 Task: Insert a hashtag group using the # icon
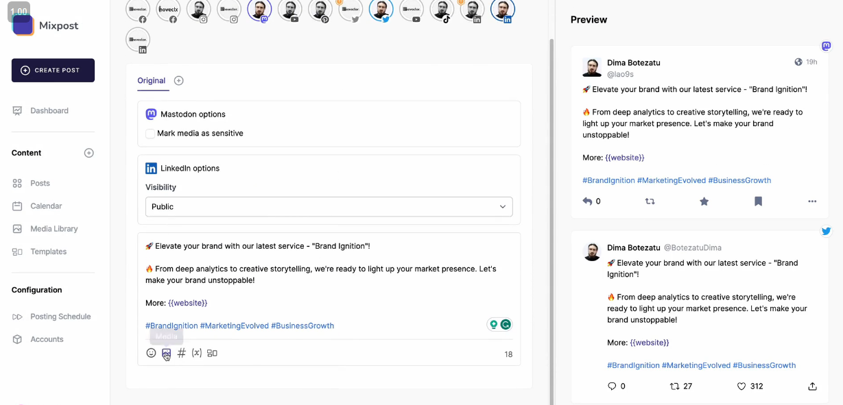[182, 353]
